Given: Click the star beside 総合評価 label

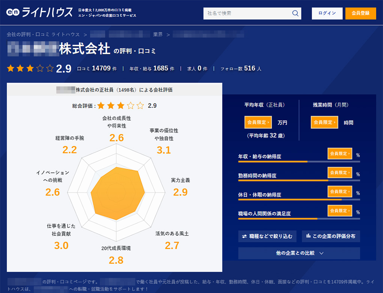Looking at the screenshot, I should point(101,106).
